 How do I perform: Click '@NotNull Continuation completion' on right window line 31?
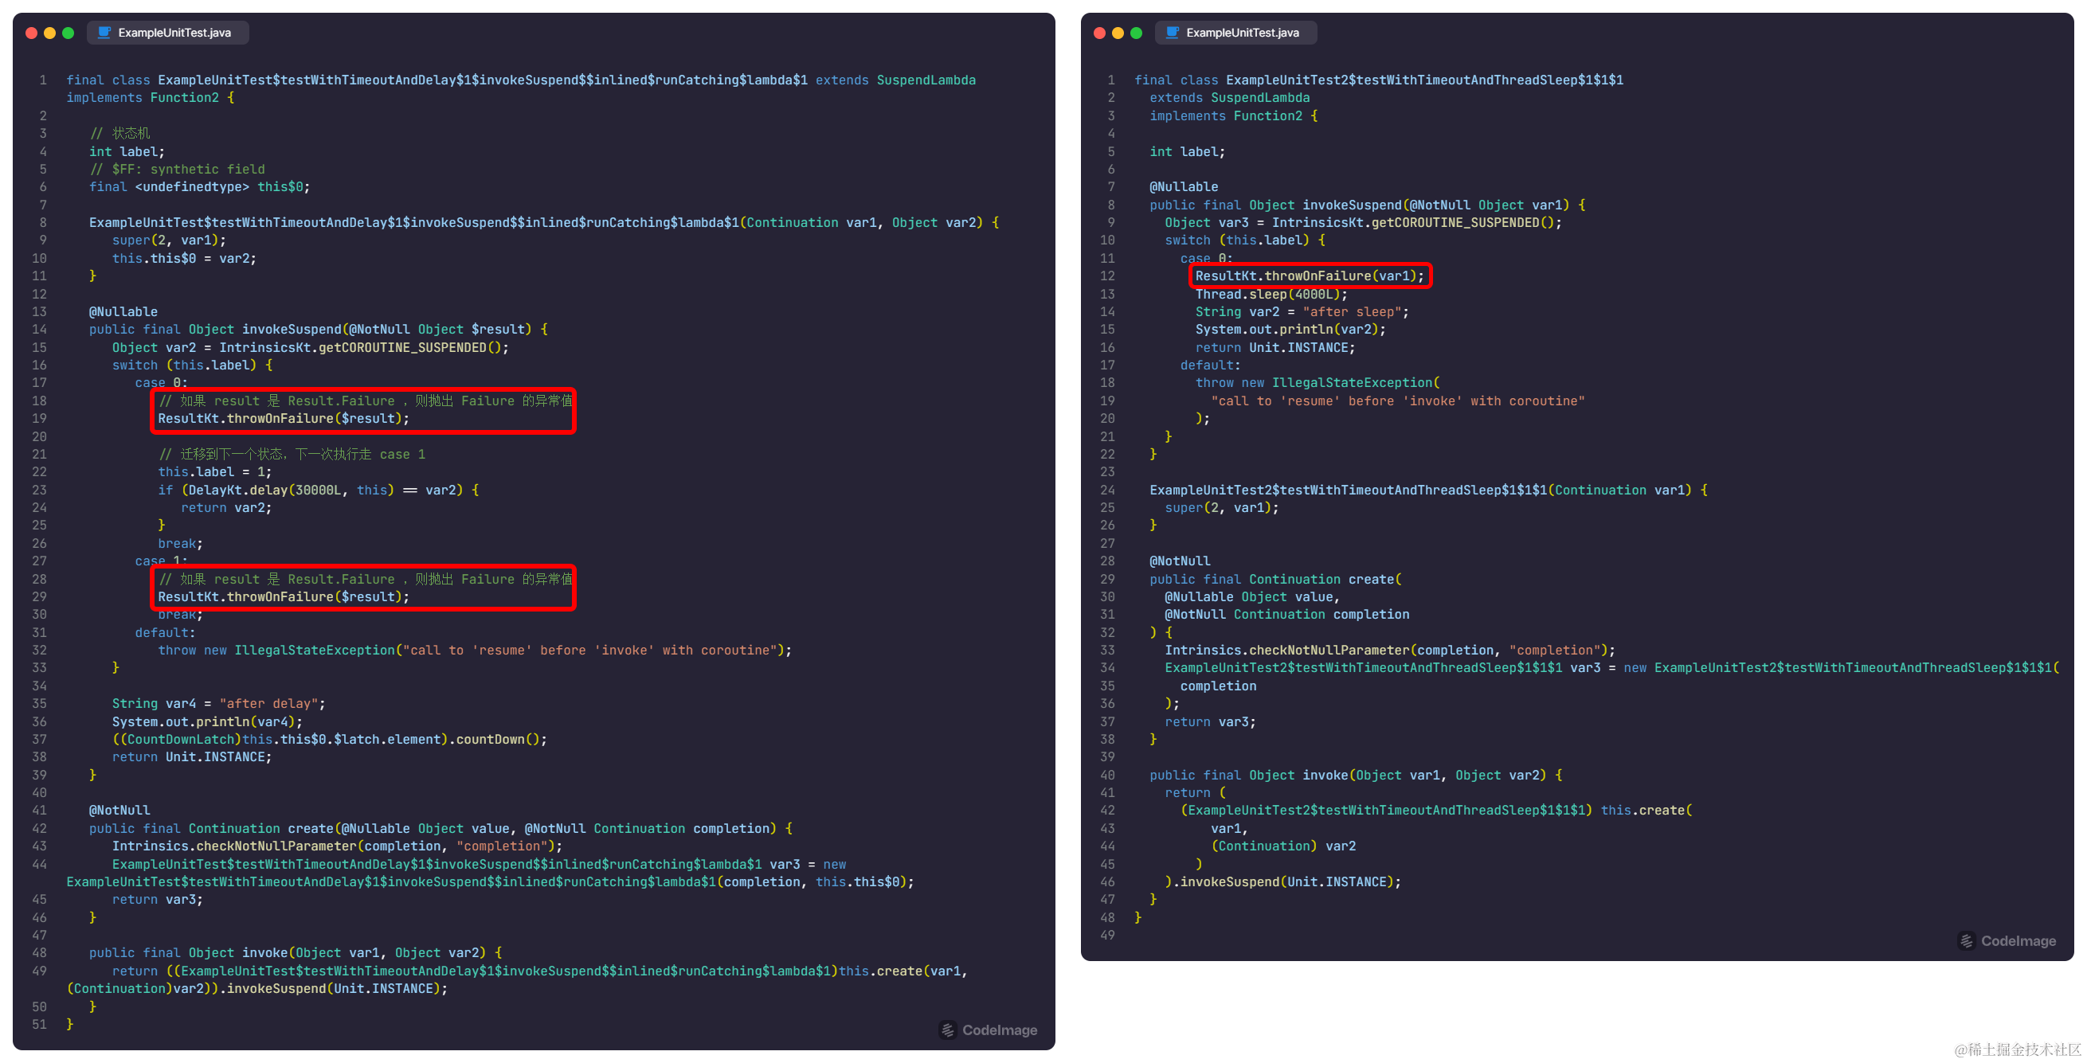(x=1286, y=615)
